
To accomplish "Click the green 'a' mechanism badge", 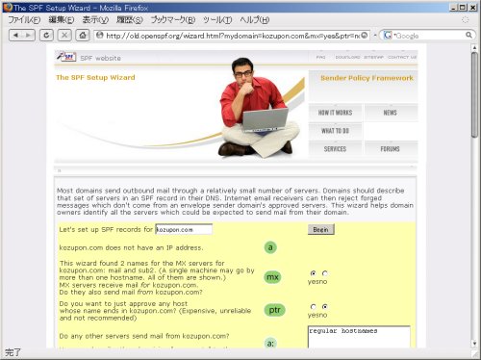I will pyautogui.click(x=270, y=247).
